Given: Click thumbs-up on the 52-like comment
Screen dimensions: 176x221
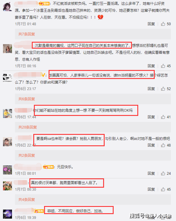Looking at the screenshot, I should coord(163,89).
